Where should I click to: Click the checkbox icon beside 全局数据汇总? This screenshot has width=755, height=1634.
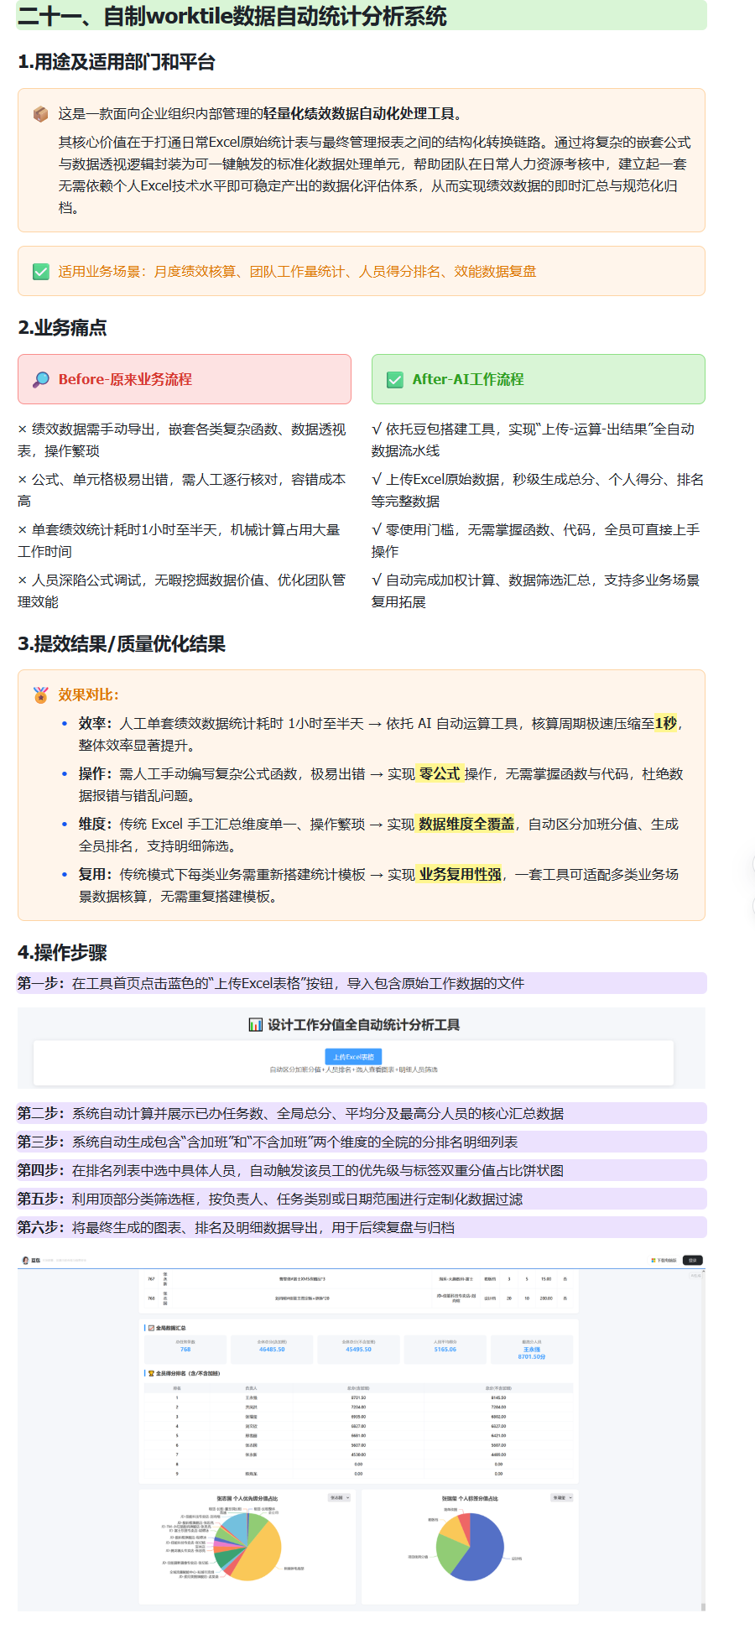click(x=151, y=1328)
